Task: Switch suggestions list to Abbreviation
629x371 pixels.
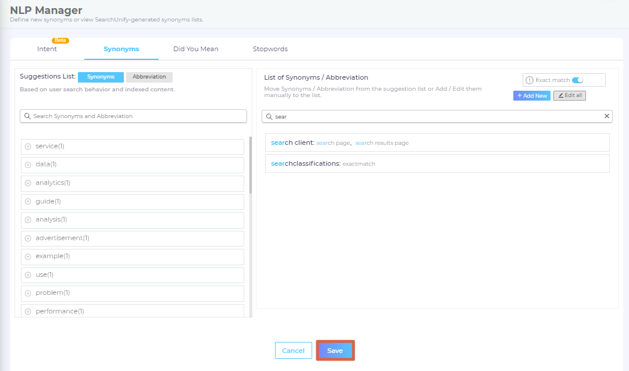Action: pyautogui.click(x=149, y=77)
